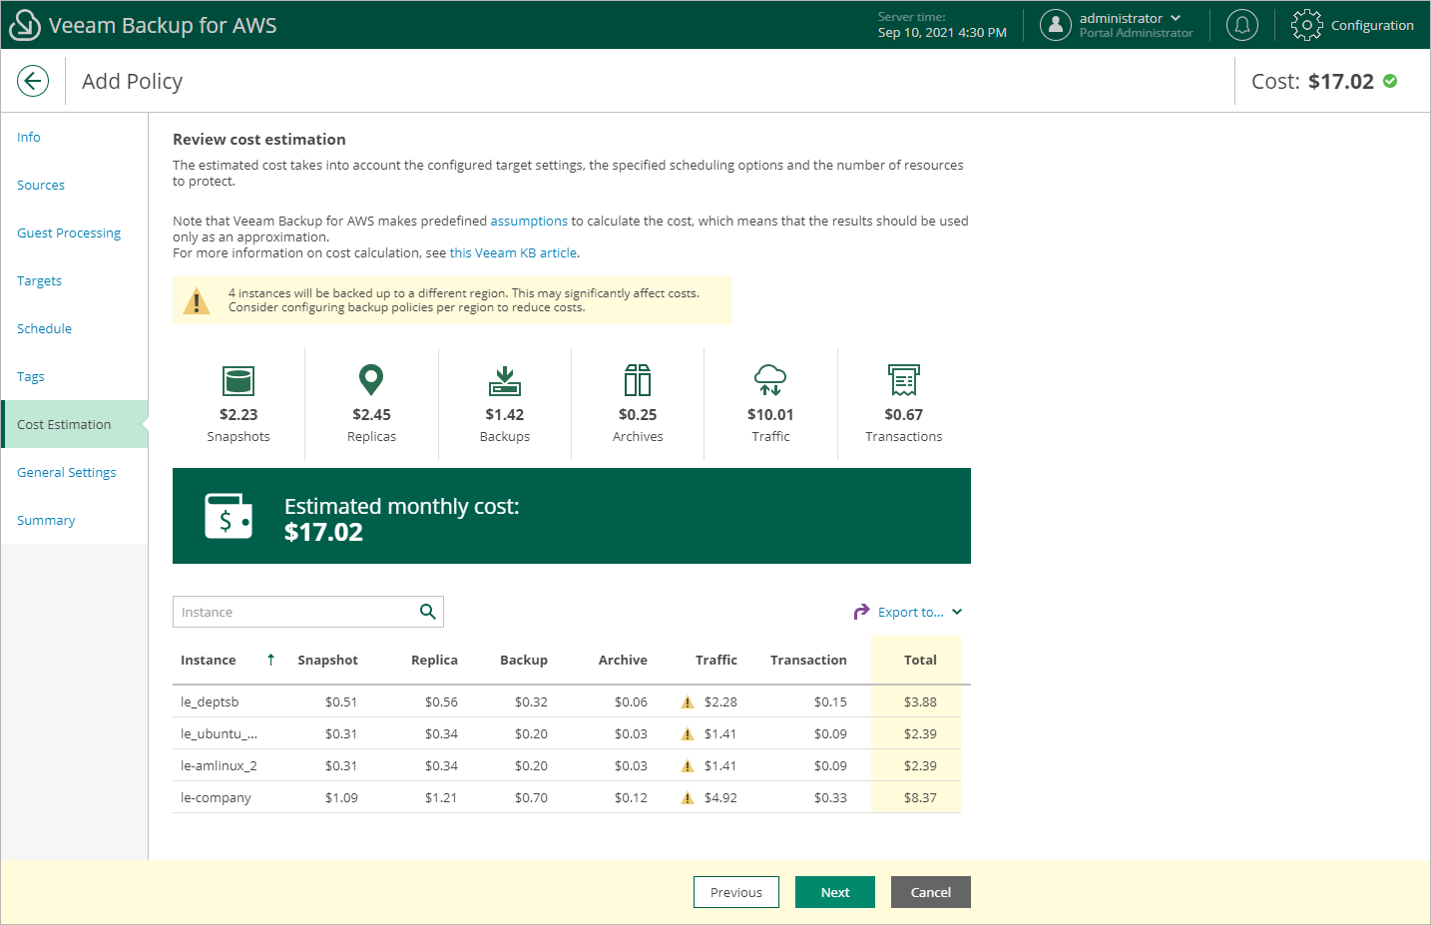The width and height of the screenshot is (1431, 925).
Task: Open the Guest Processing step
Action: point(69,232)
